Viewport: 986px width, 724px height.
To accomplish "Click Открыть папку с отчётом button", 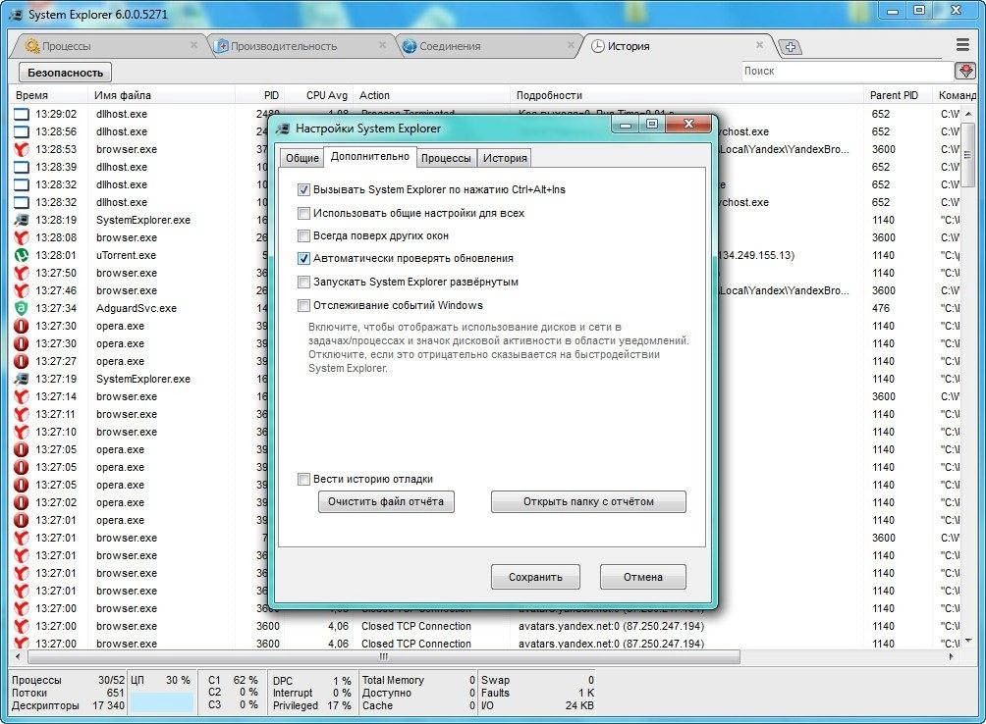I will pos(588,501).
